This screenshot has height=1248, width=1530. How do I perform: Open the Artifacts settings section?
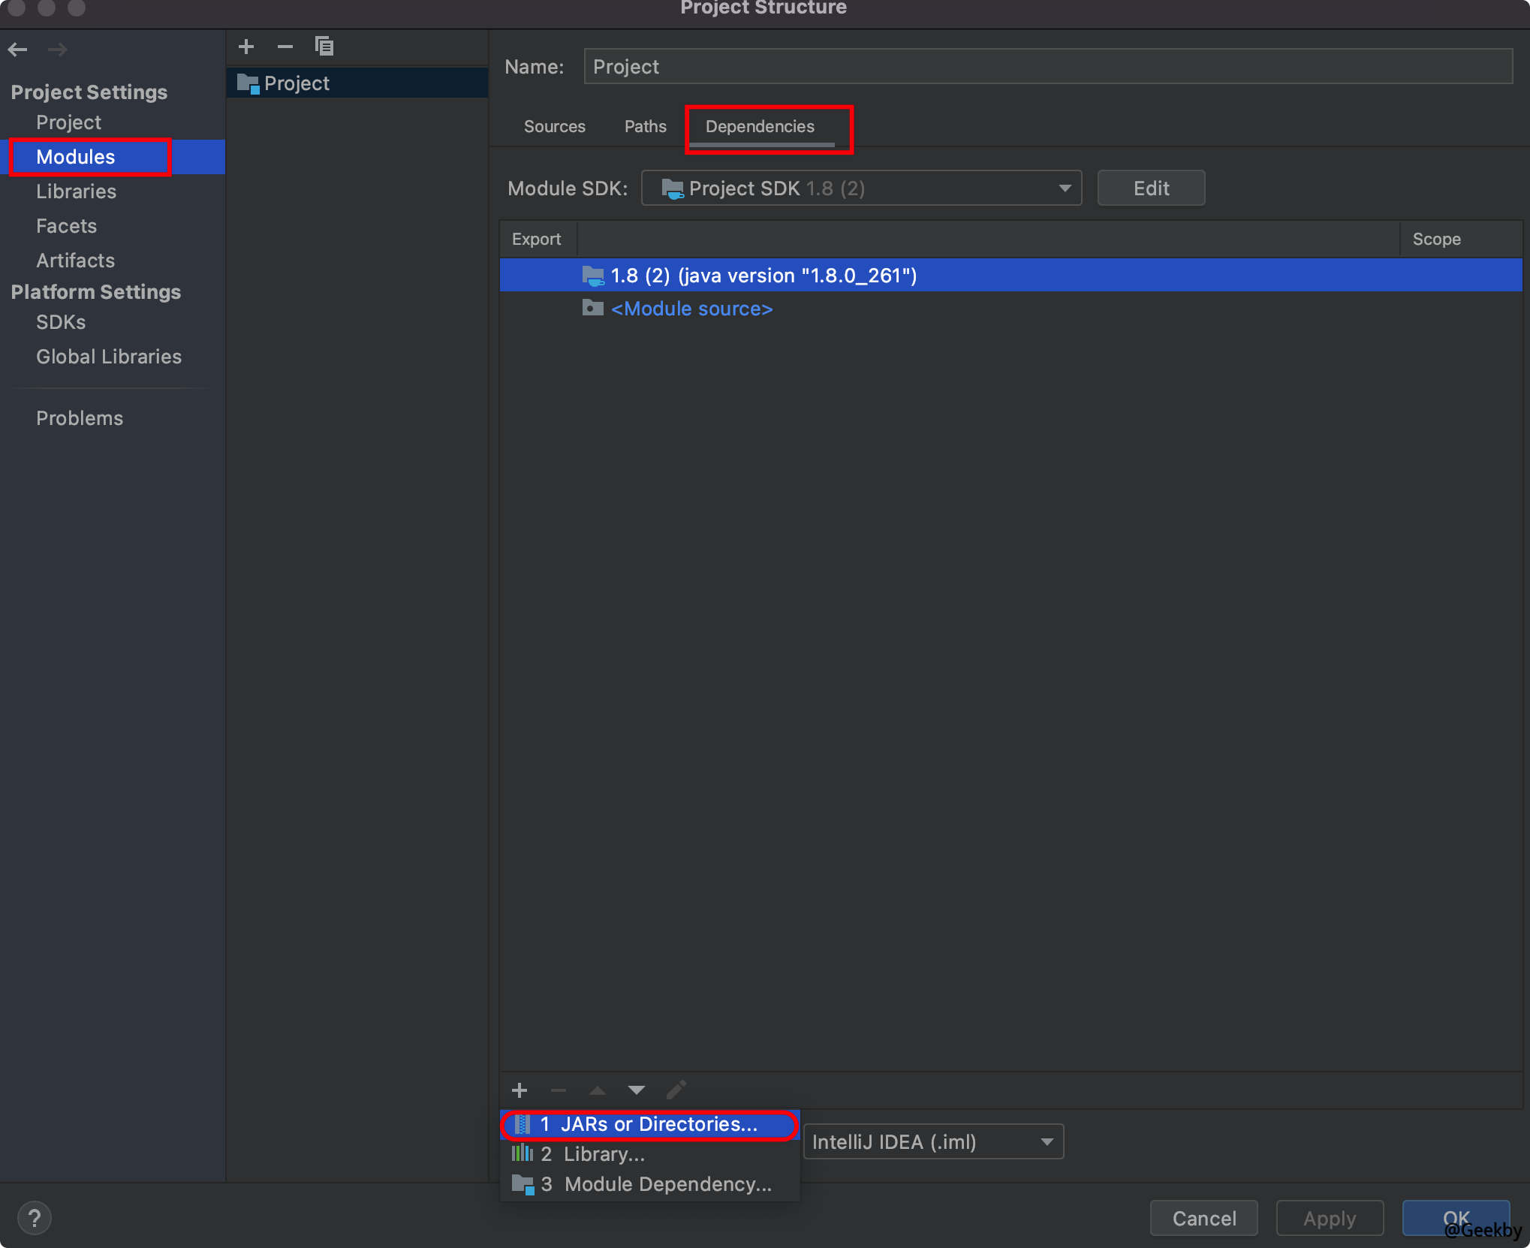pos(75,261)
